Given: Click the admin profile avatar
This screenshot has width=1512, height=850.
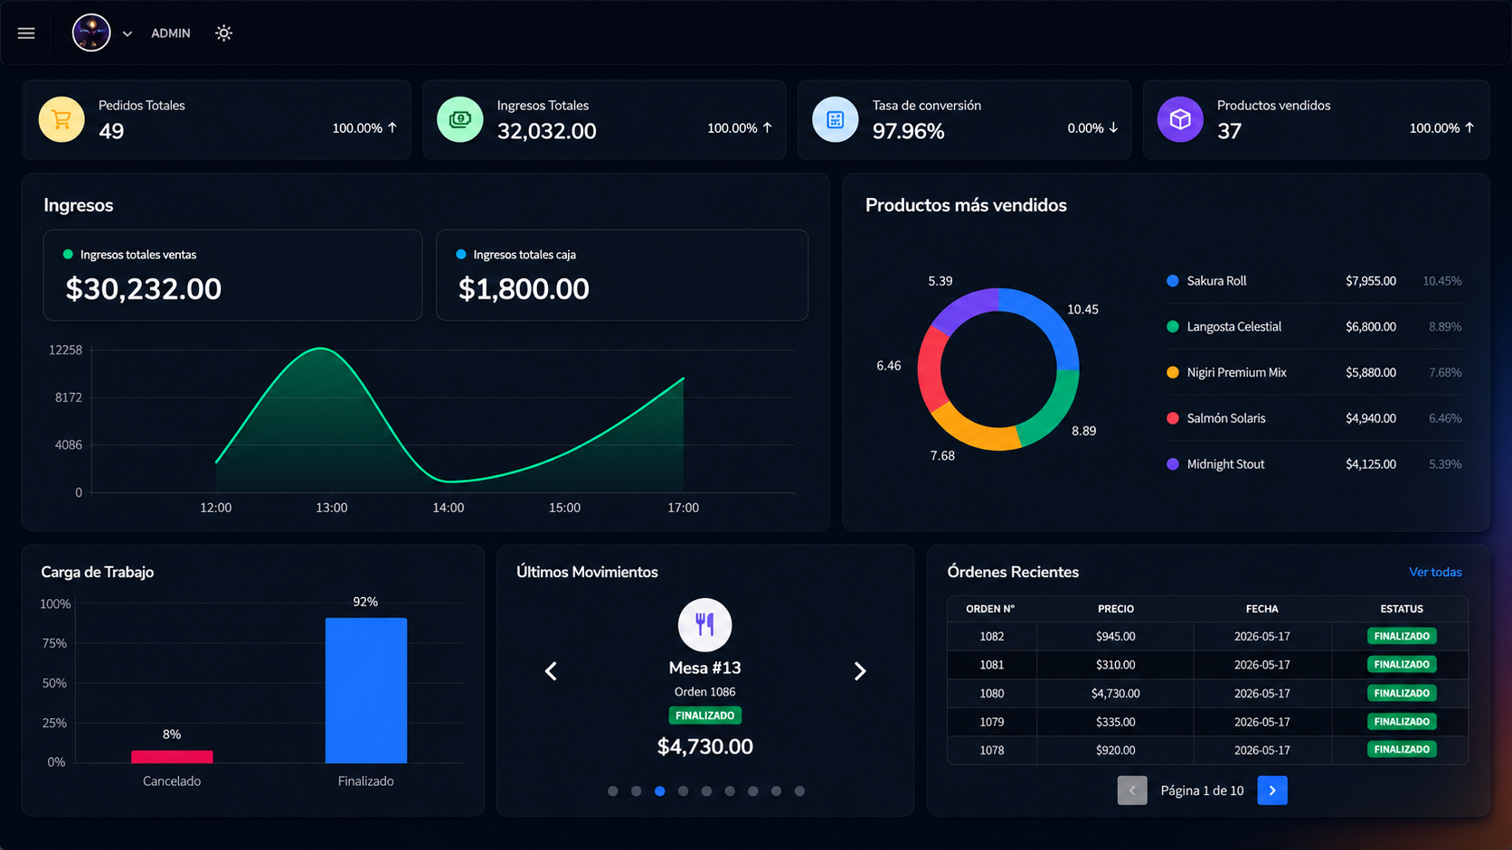Looking at the screenshot, I should 91,33.
